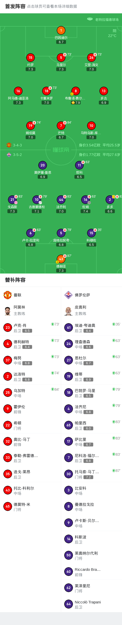Click the 老特拉福德球场 stadium icon
This screenshot has width=122, height=625.
pyautogui.click(x=90, y=19)
